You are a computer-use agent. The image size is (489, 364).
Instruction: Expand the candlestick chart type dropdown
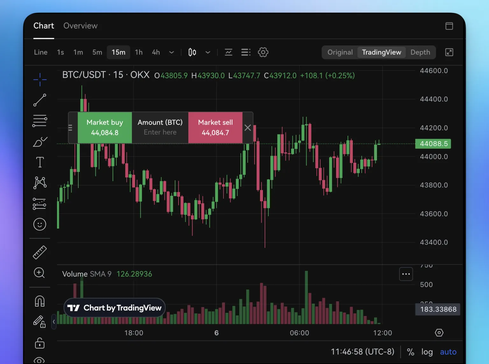(208, 52)
